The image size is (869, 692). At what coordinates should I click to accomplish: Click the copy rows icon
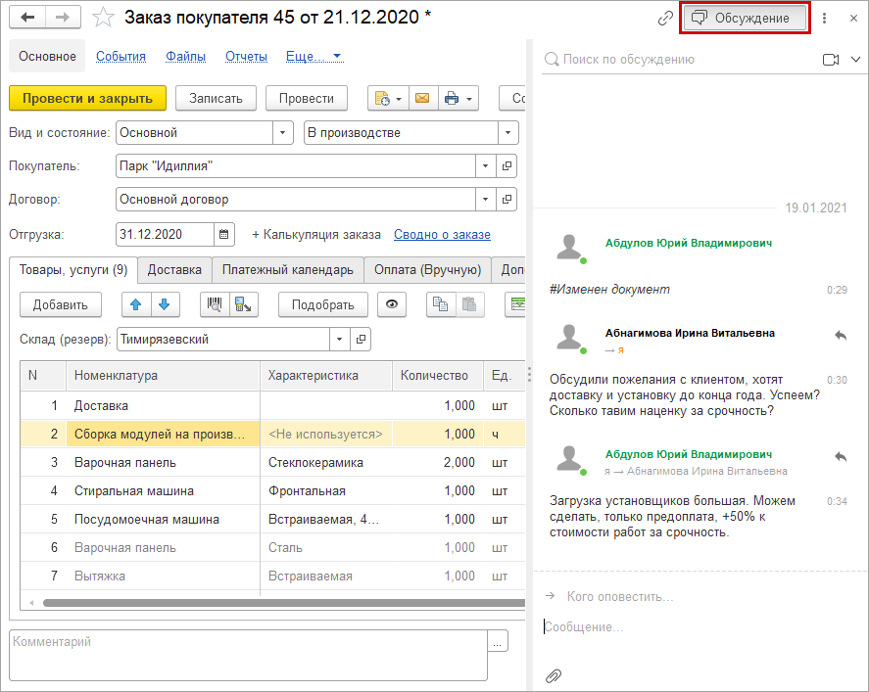pos(441,304)
